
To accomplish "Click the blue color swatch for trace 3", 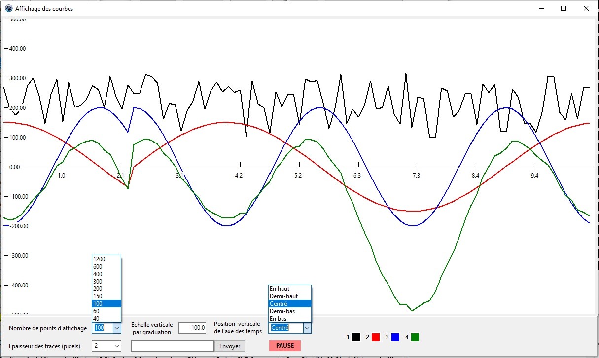I will [x=395, y=337].
